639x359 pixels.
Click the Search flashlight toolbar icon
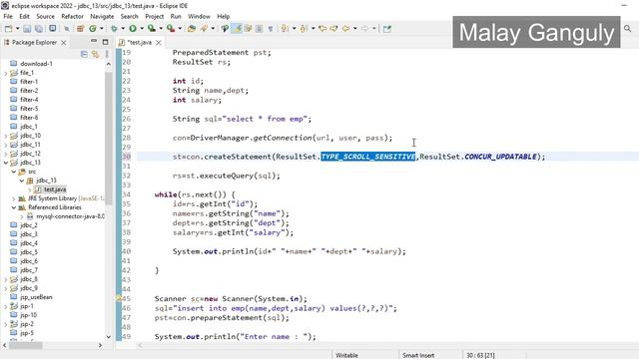click(204, 29)
